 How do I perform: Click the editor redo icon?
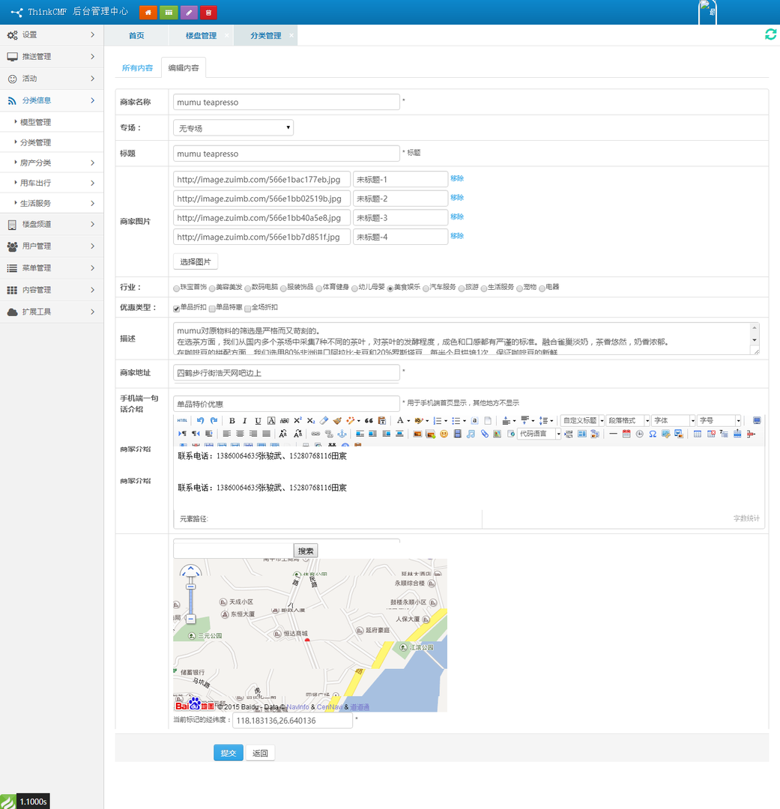click(x=214, y=420)
